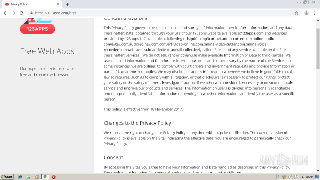The image size is (320, 180).
Task: Select the Privacy Policy tab
Action: (x=30, y=4)
